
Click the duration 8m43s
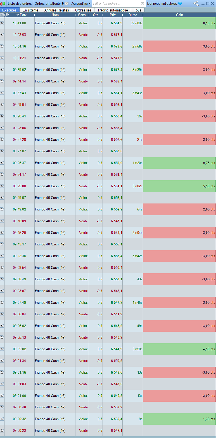point(137,93)
